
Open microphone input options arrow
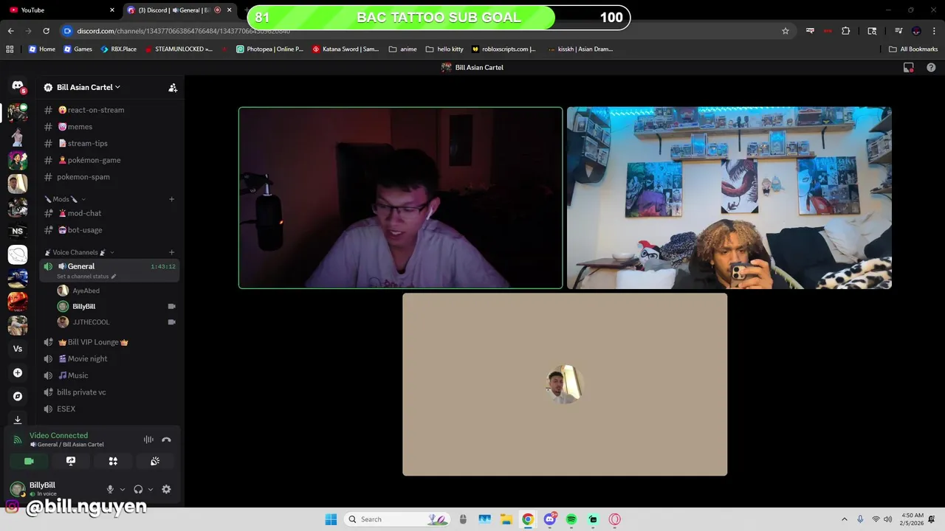[123, 489]
